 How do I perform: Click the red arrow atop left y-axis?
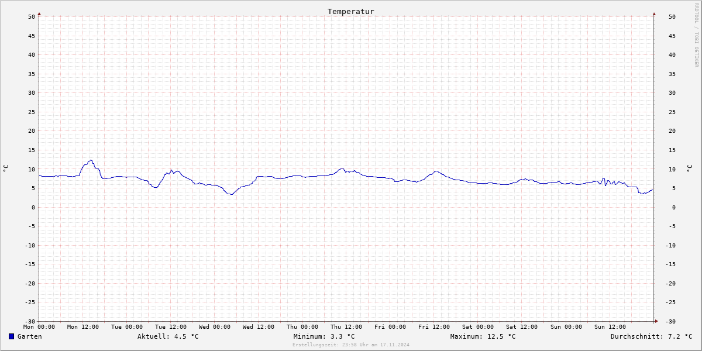point(39,13)
